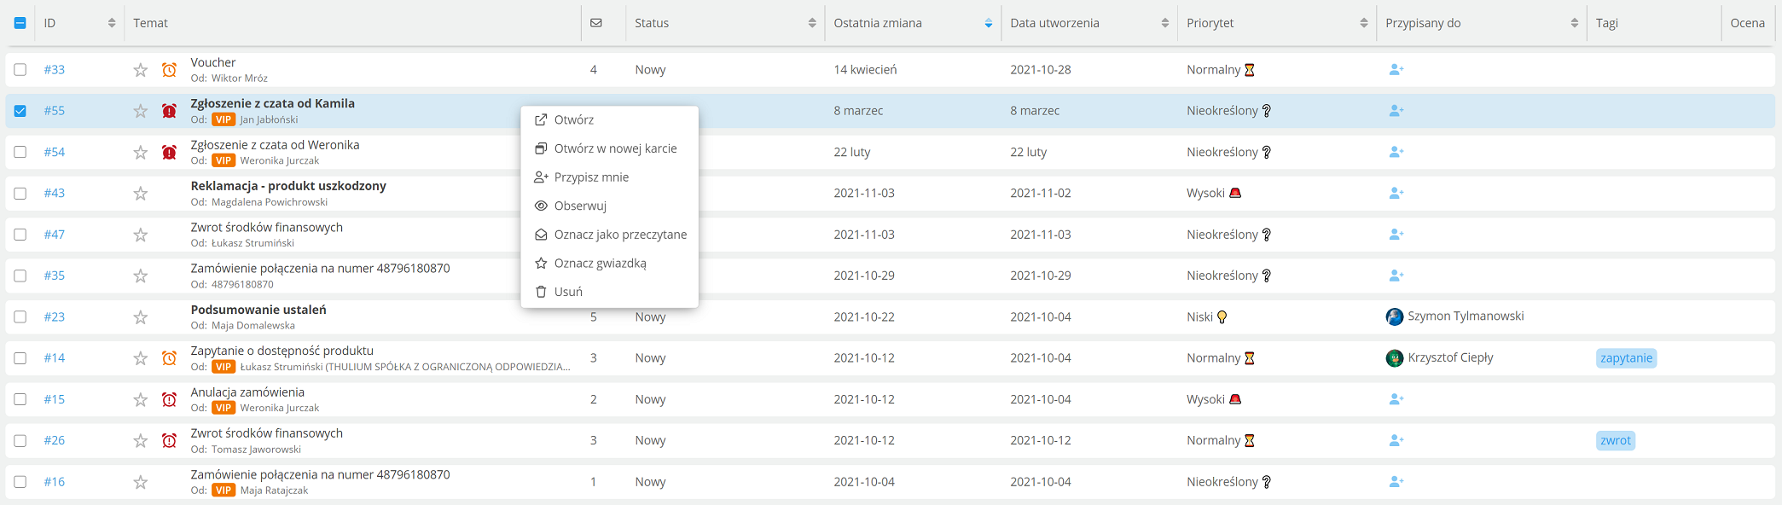1782x505 pixels.
Task: Star ticket #26 Zwrot środków
Action: point(141,441)
